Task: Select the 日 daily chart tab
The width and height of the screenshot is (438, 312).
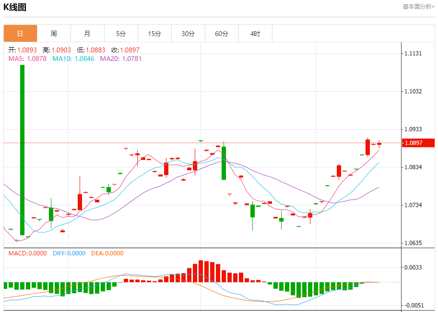Action: click(21, 34)
